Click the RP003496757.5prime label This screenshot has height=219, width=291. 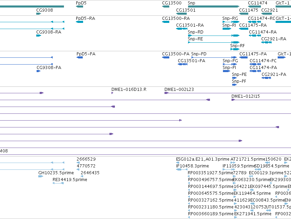tap(210, 180)
